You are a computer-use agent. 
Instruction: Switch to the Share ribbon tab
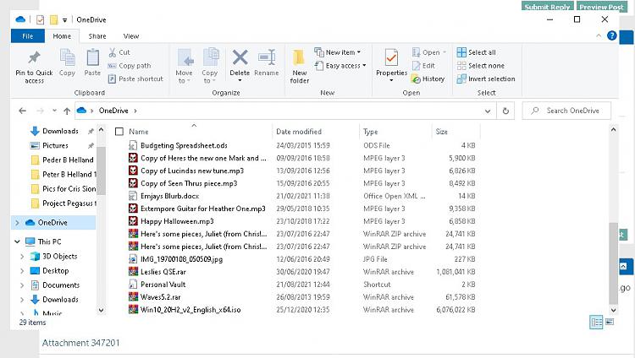coord(97,36)
